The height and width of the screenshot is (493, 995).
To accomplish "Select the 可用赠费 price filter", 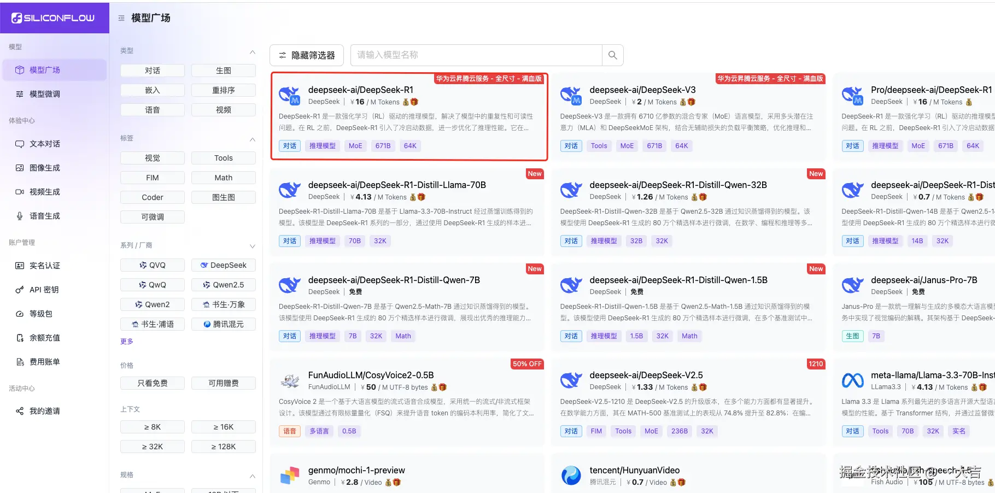I will coord(224,383).
